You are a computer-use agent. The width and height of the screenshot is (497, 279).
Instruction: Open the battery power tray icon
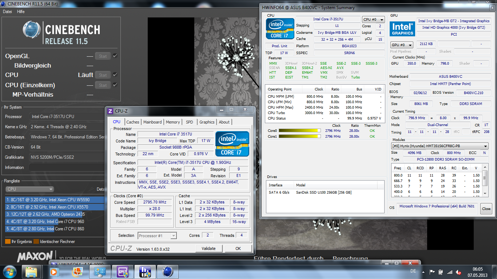point(441,272)
